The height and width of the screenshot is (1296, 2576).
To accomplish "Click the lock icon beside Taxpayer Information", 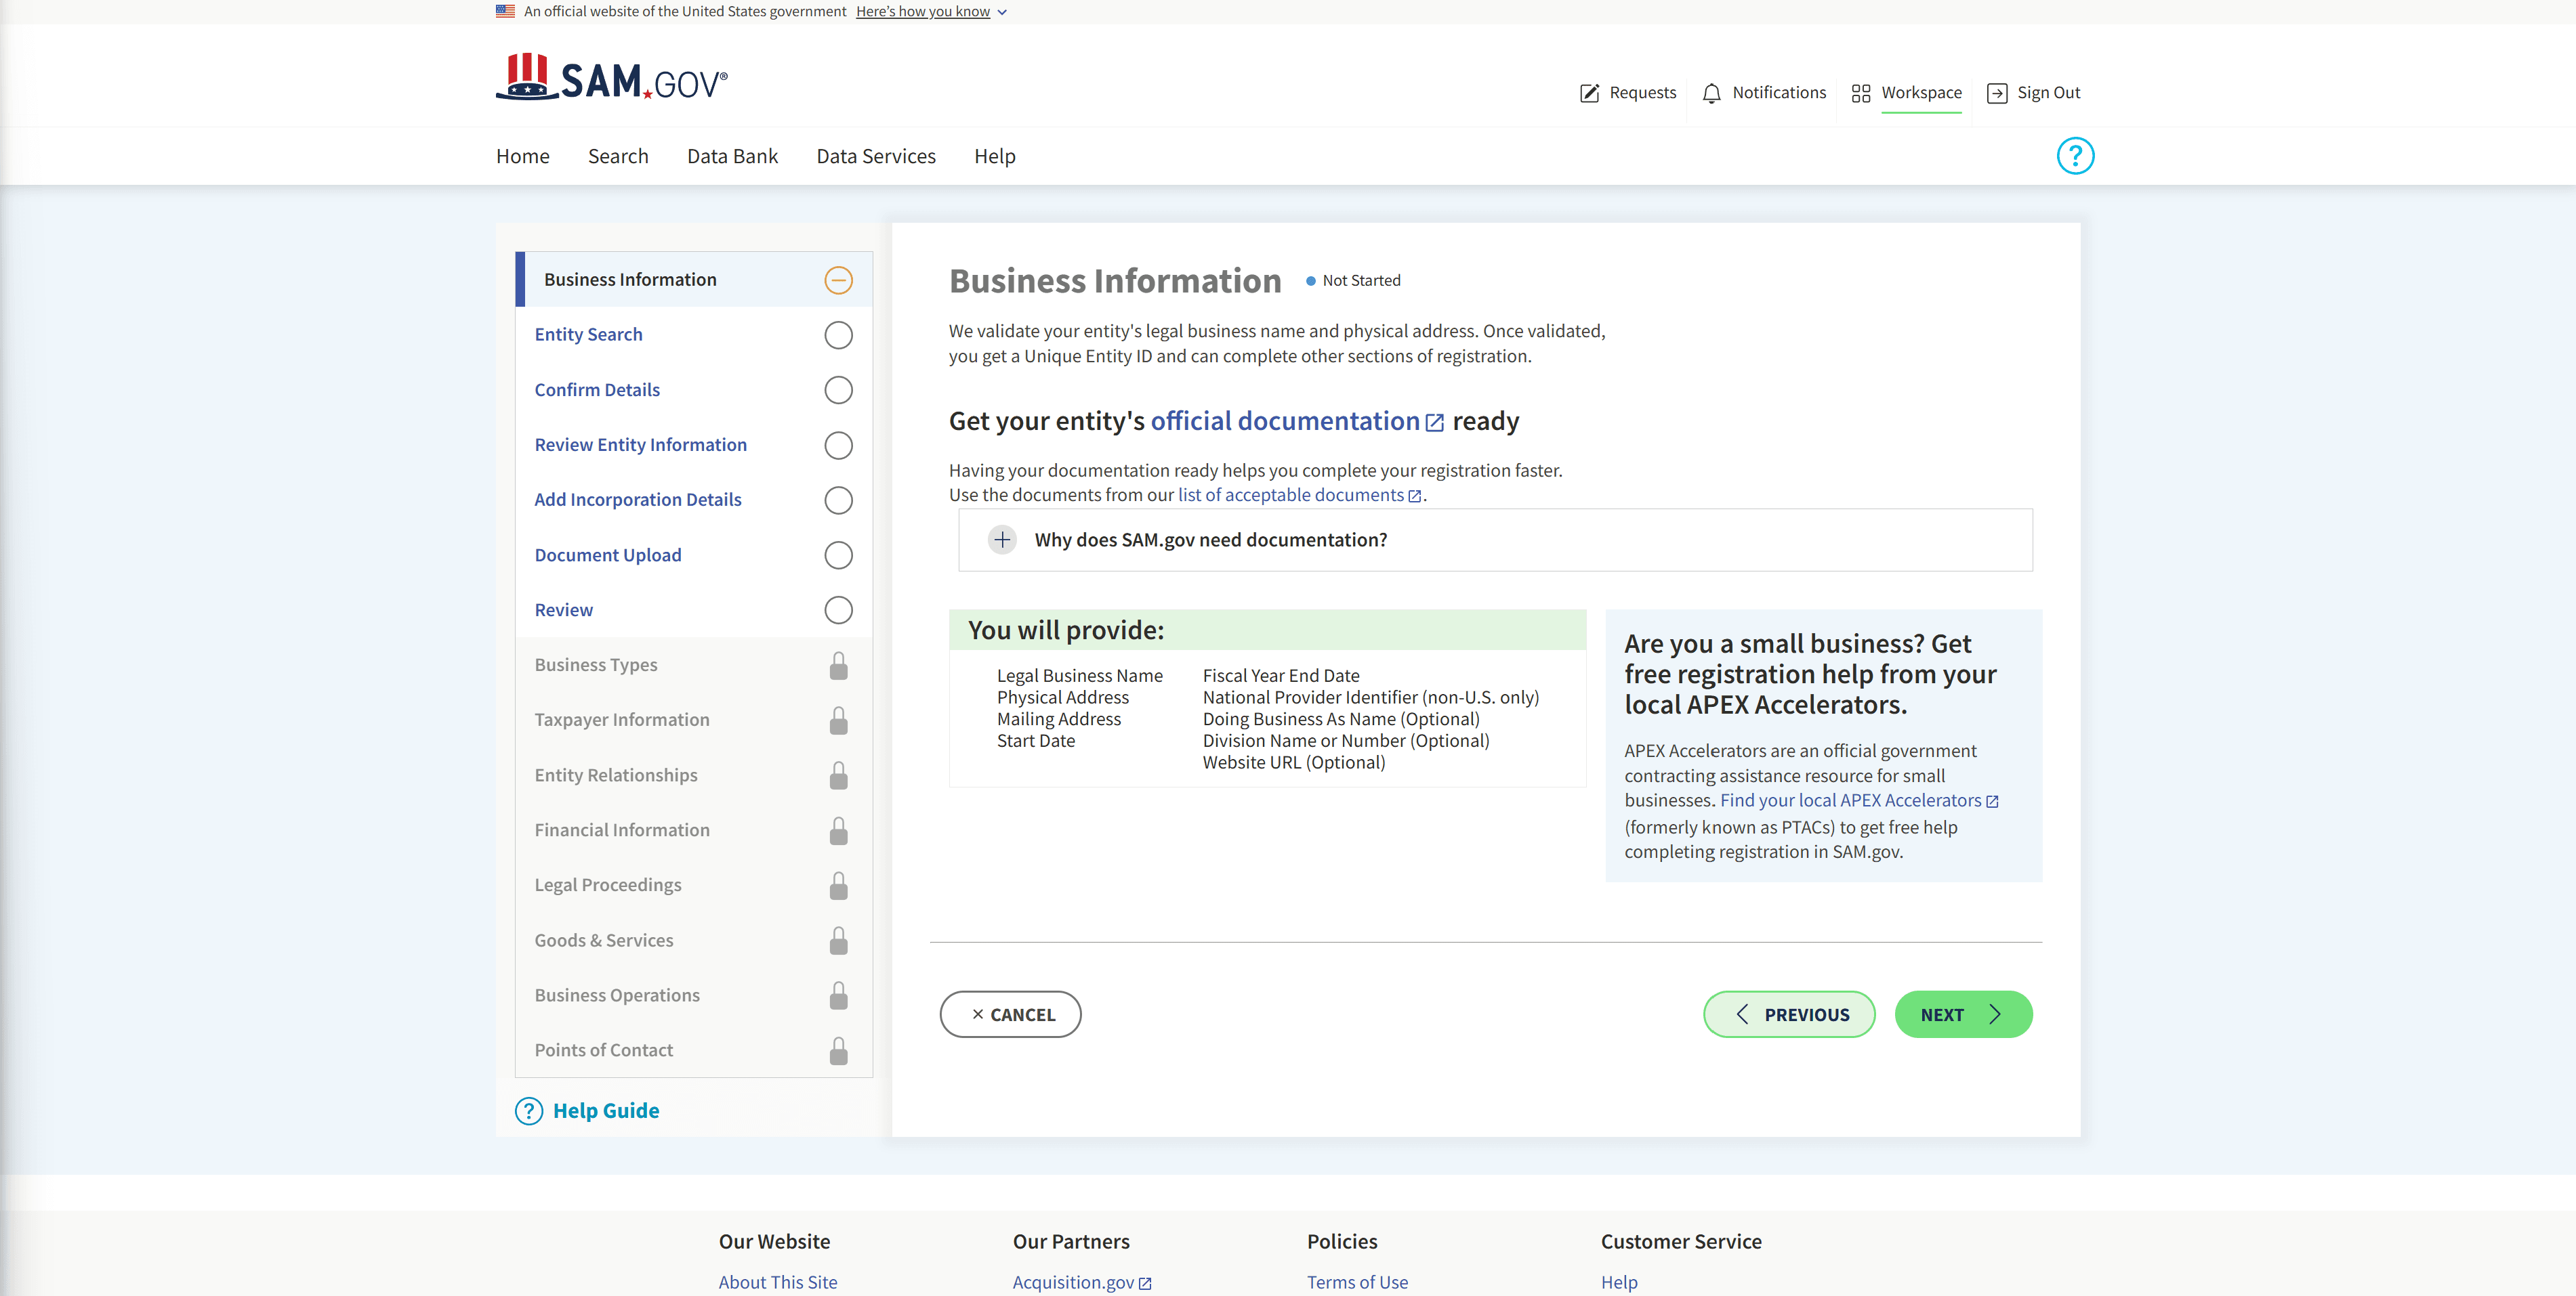I will (x=838, y=720).
